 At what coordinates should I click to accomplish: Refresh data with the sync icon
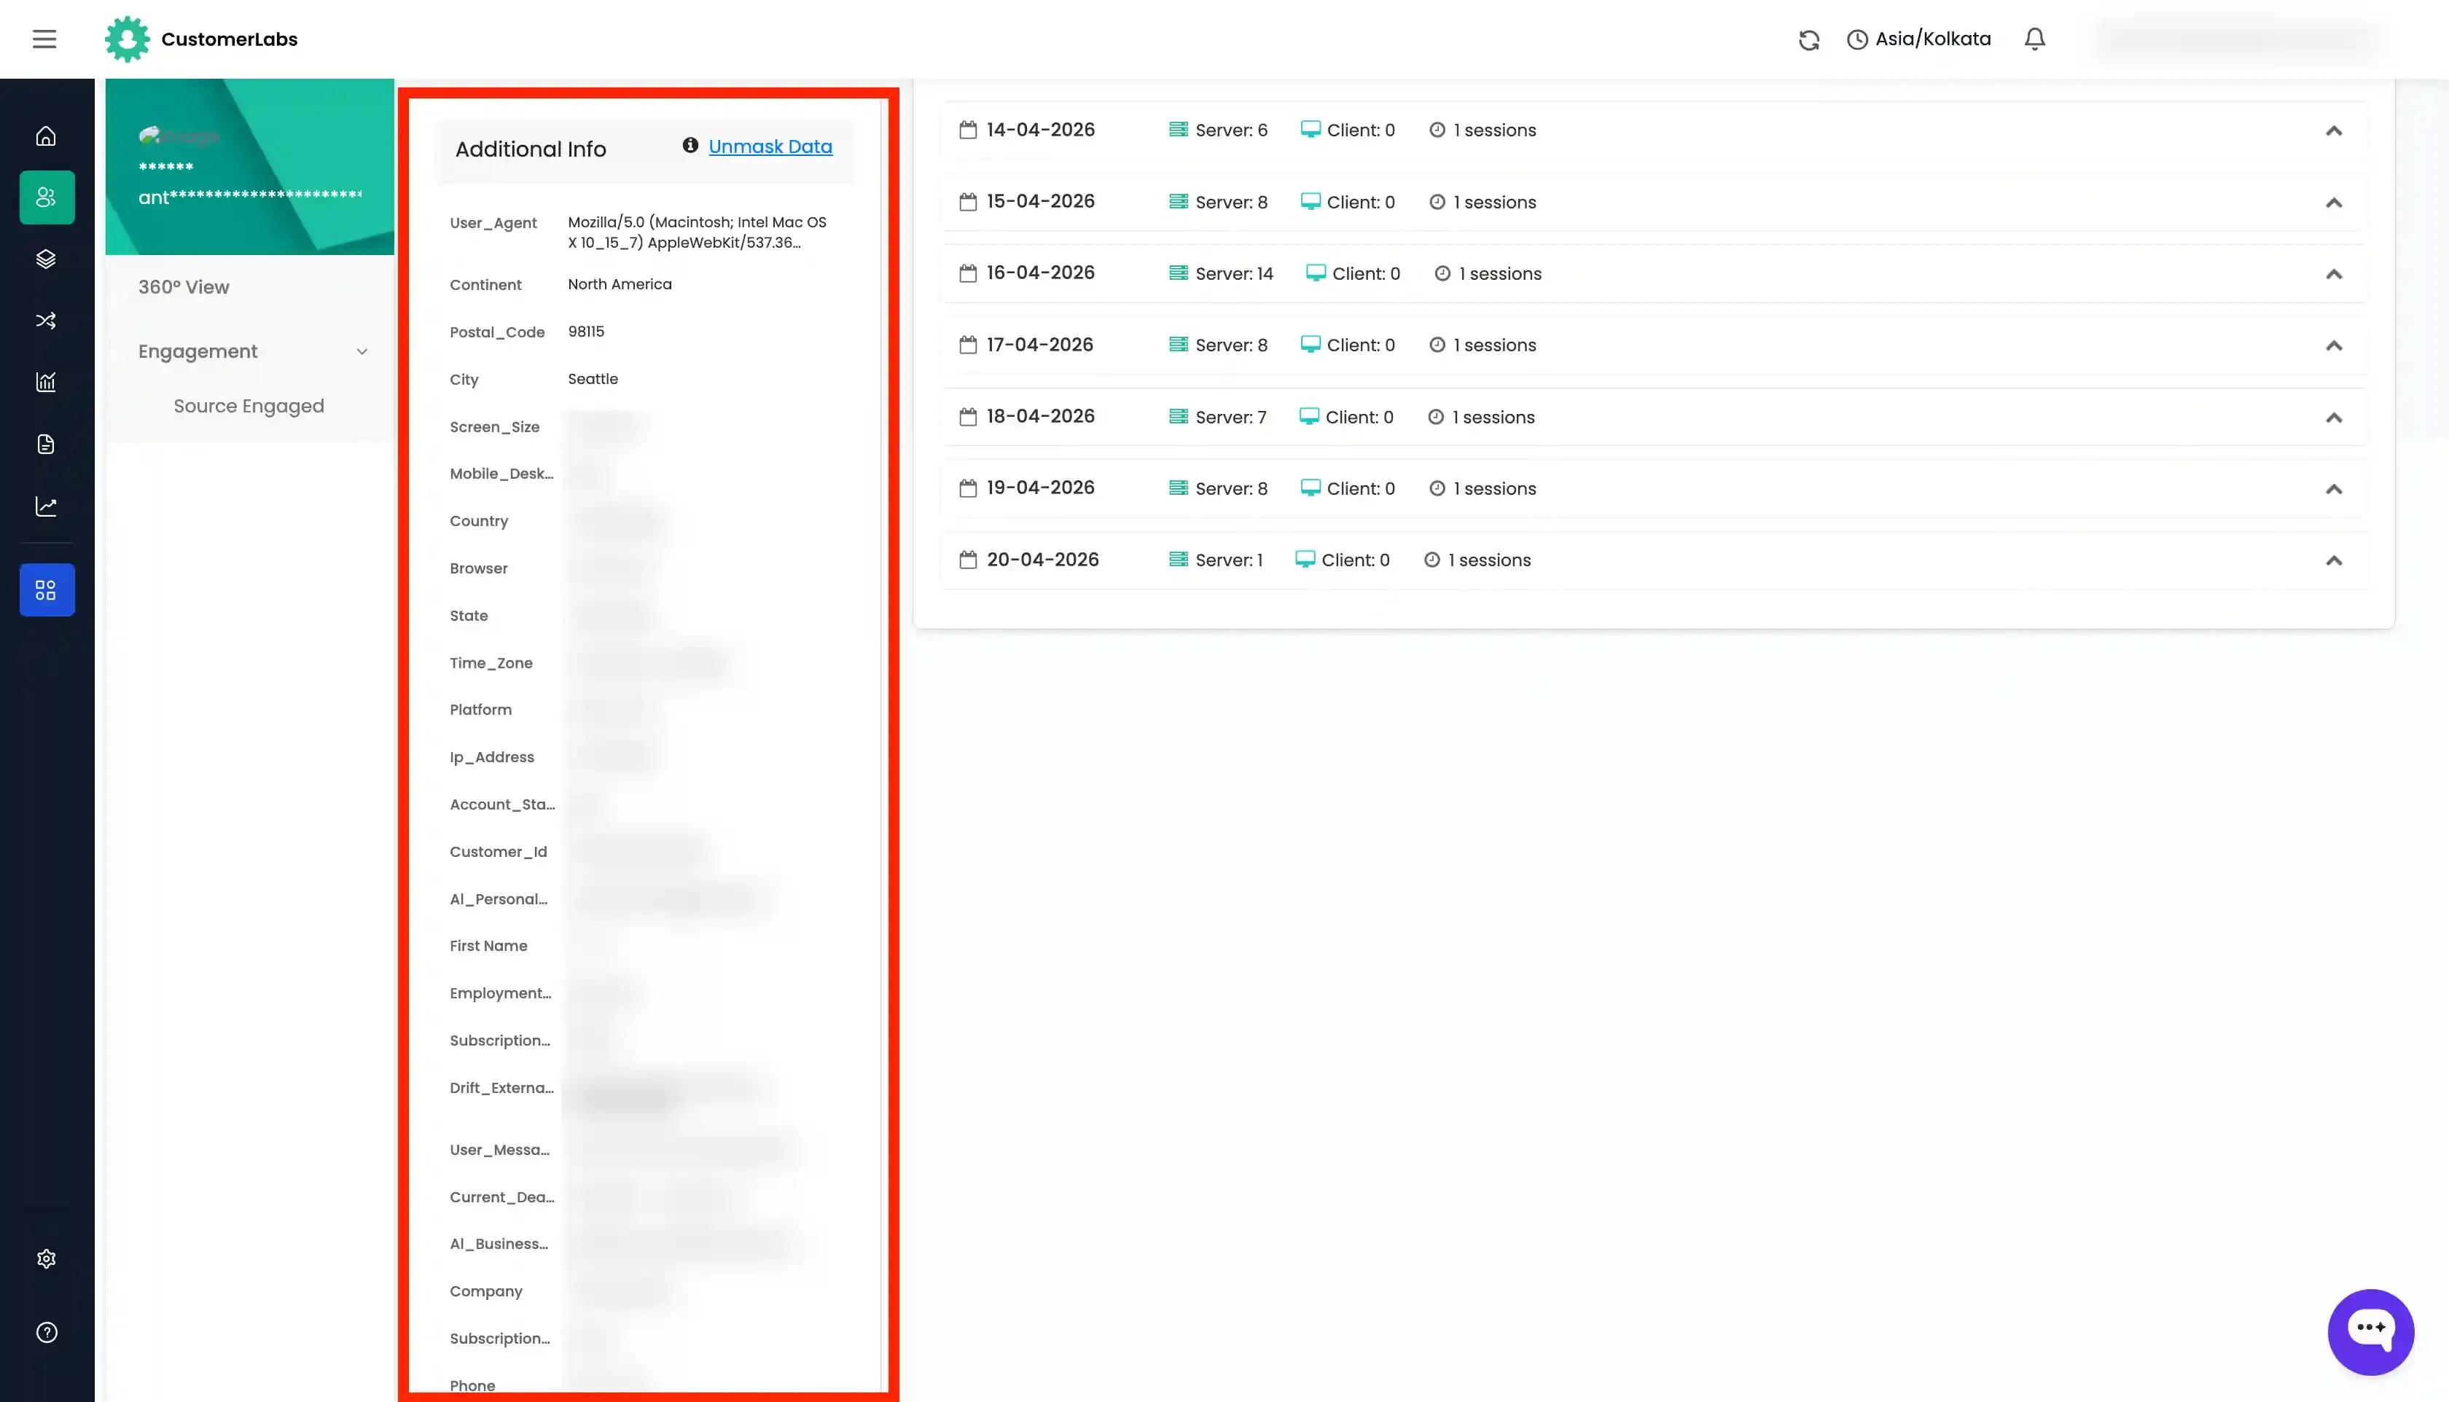click(1808, 39)
